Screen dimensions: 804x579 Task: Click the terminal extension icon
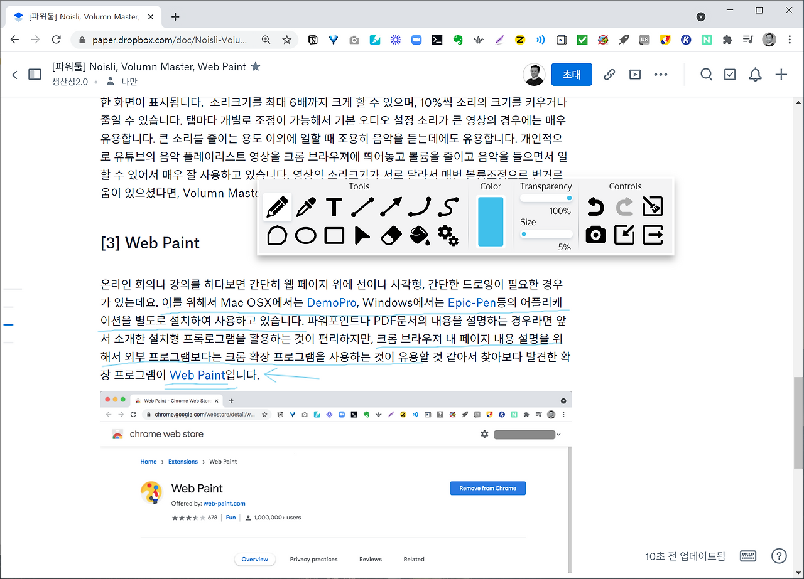click(437, 40)
